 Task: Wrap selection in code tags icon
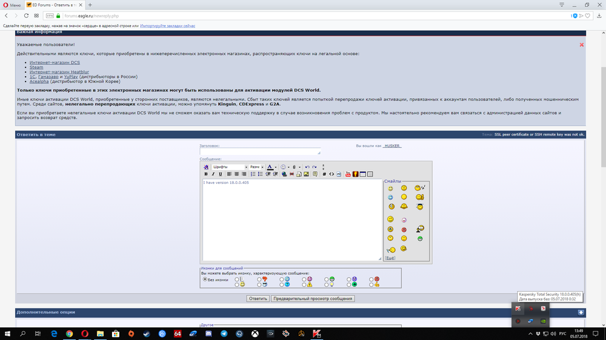click(x=324, y=174)
